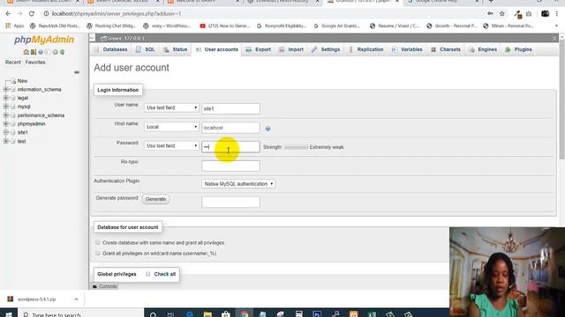The height and width of the screenshot is (317, 565).
Task: Open Import tab
Action: pyautogui.click(x=291, y=49)
